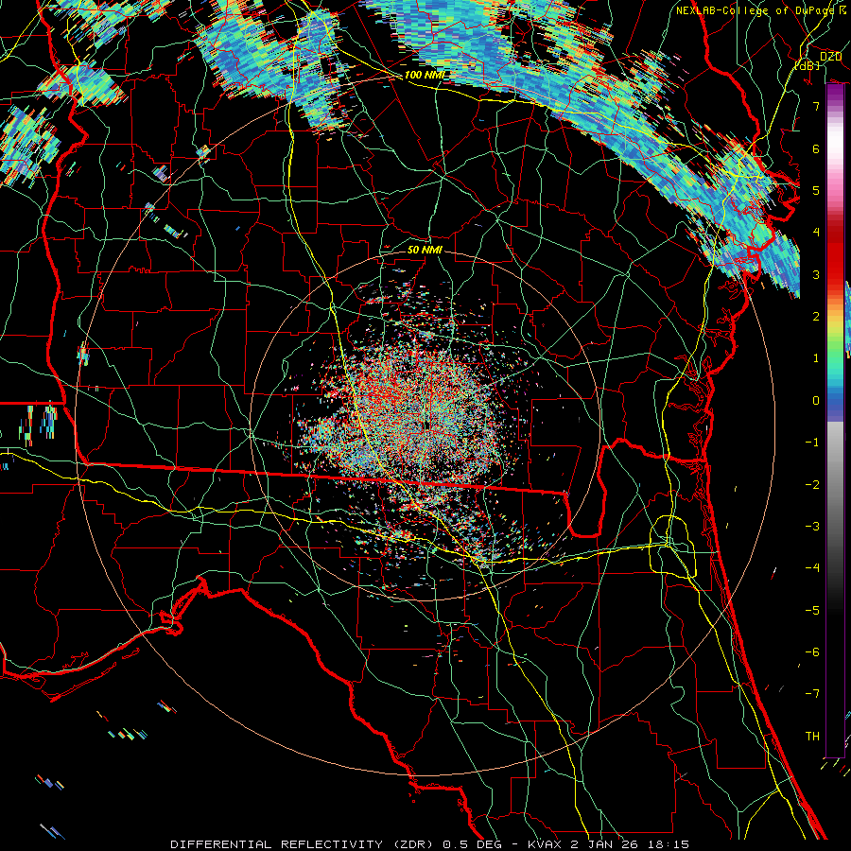Click the "TH" label below the scale
Screen dimensions: 851x851
tap(812, 737)
